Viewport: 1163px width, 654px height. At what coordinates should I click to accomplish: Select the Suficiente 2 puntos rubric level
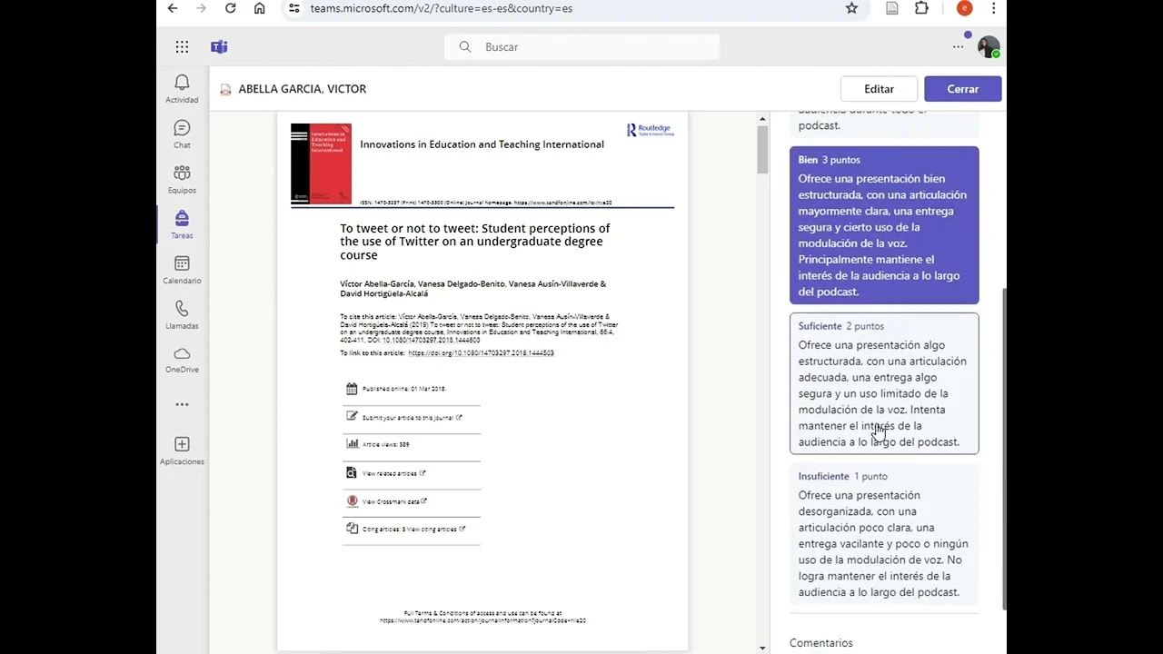[883, 383]
